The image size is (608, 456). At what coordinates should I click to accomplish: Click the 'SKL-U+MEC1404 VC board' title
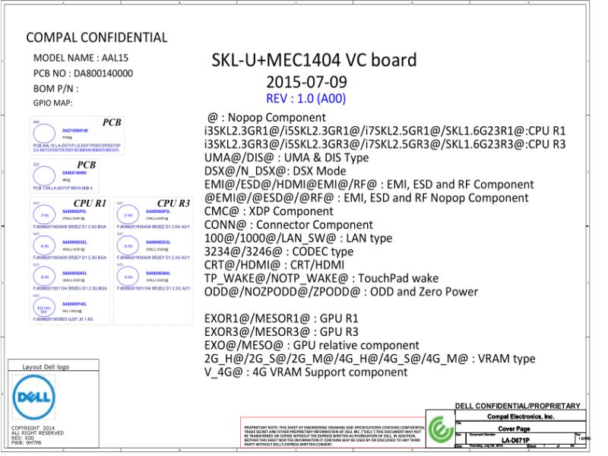coord(314,61)
